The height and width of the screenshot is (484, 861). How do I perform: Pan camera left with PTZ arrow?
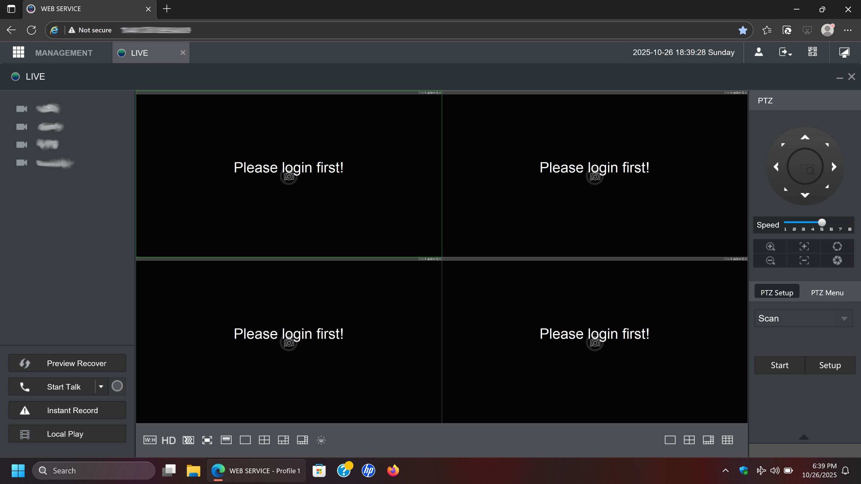pos(776,167)
